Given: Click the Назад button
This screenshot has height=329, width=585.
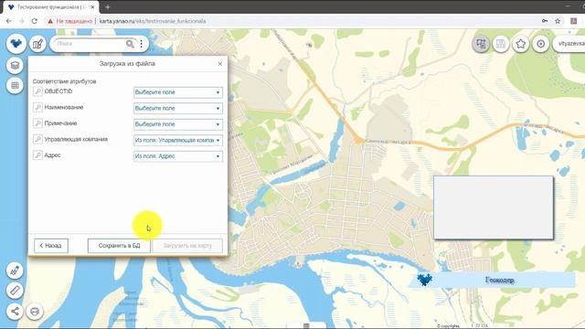Looking at the screenshot, I should point(51,246).
